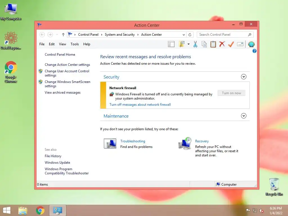Screen dimensions: 288x216
Task: Select the Recycle Bin desktop icon
Action: (x=274, y=187)
